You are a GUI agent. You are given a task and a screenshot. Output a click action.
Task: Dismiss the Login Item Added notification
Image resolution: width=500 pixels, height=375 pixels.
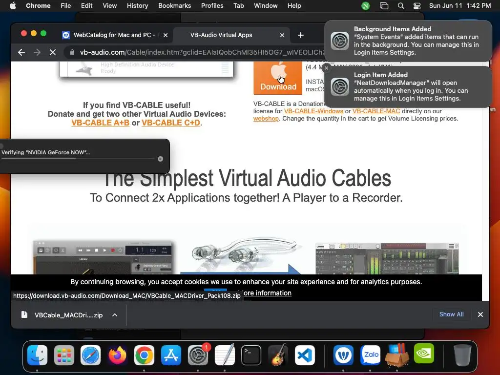326,68
